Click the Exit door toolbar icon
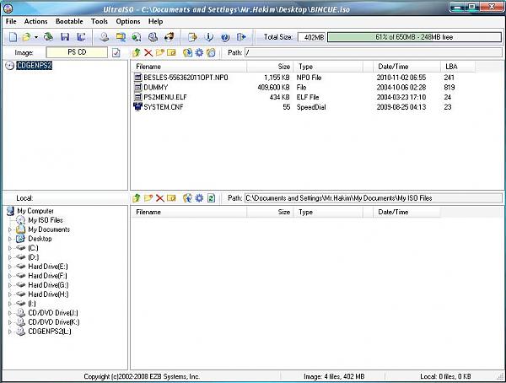This screenshot has width=506, height=383. coord(241,37)
